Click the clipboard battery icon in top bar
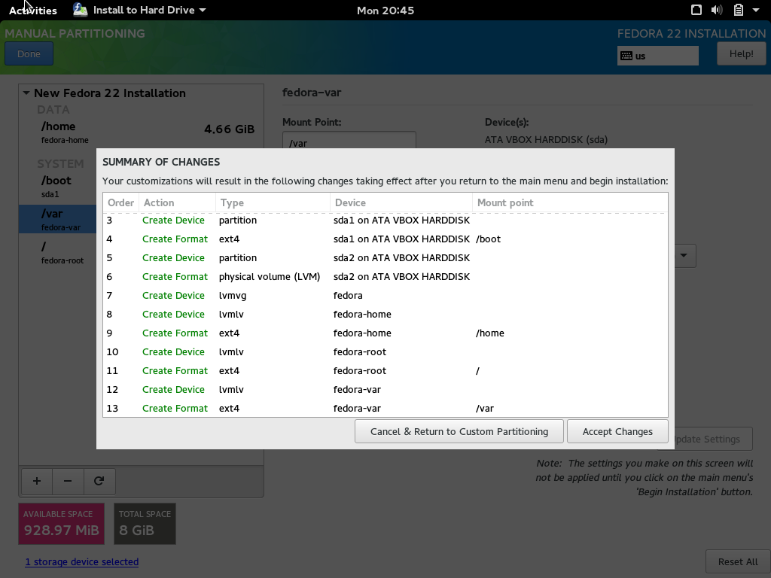This screenshot has width=771, height=578. click(x=738, y=10)
